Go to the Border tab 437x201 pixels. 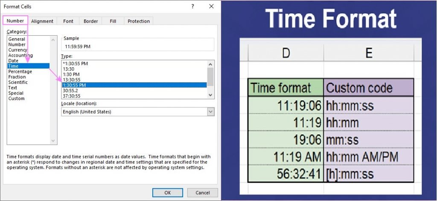point(90,21)
